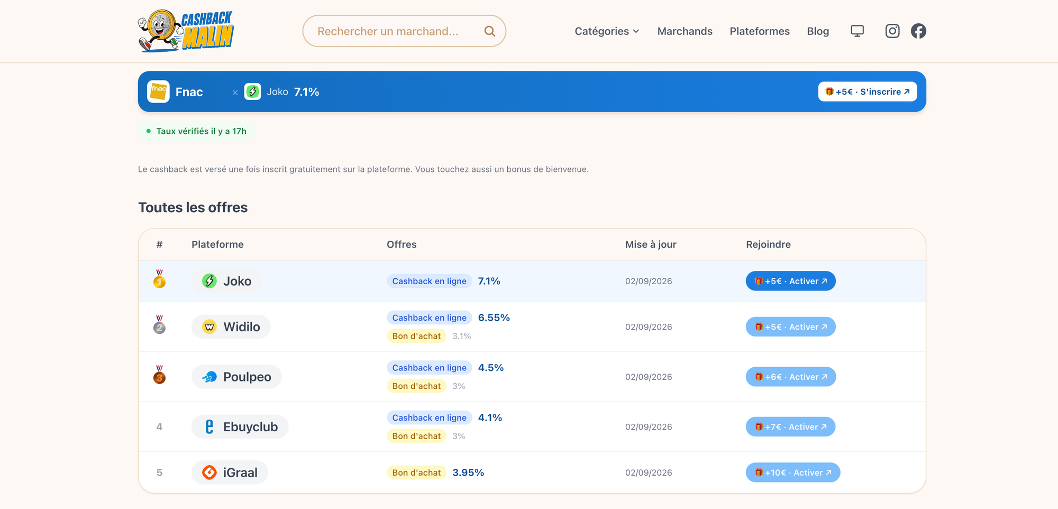
Task: Open the iGraal platform link
Action: click(230, 472)
